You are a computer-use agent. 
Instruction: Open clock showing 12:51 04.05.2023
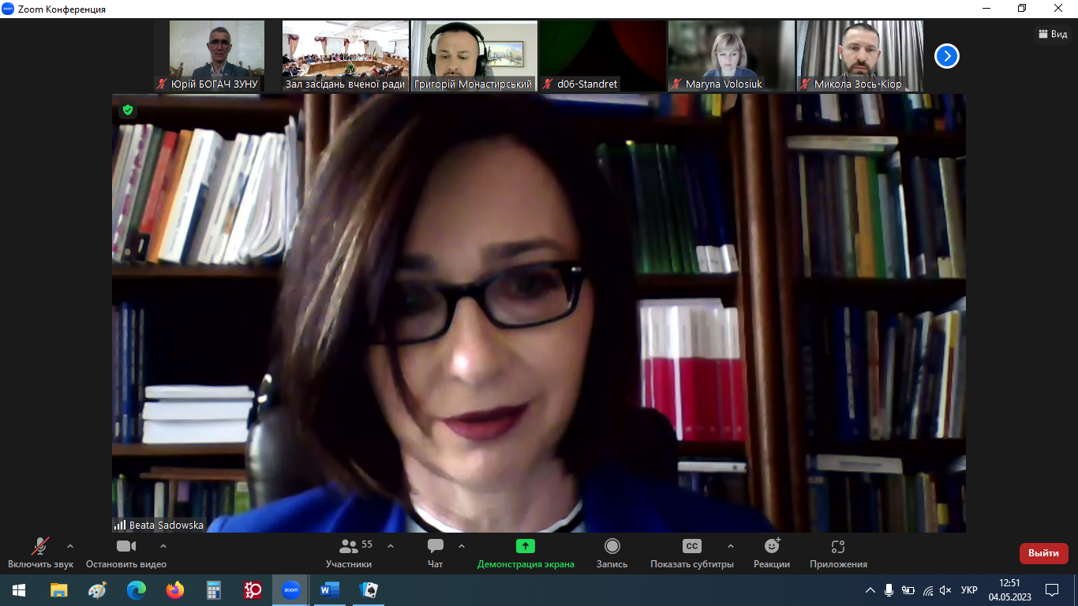click(1009, 589)
